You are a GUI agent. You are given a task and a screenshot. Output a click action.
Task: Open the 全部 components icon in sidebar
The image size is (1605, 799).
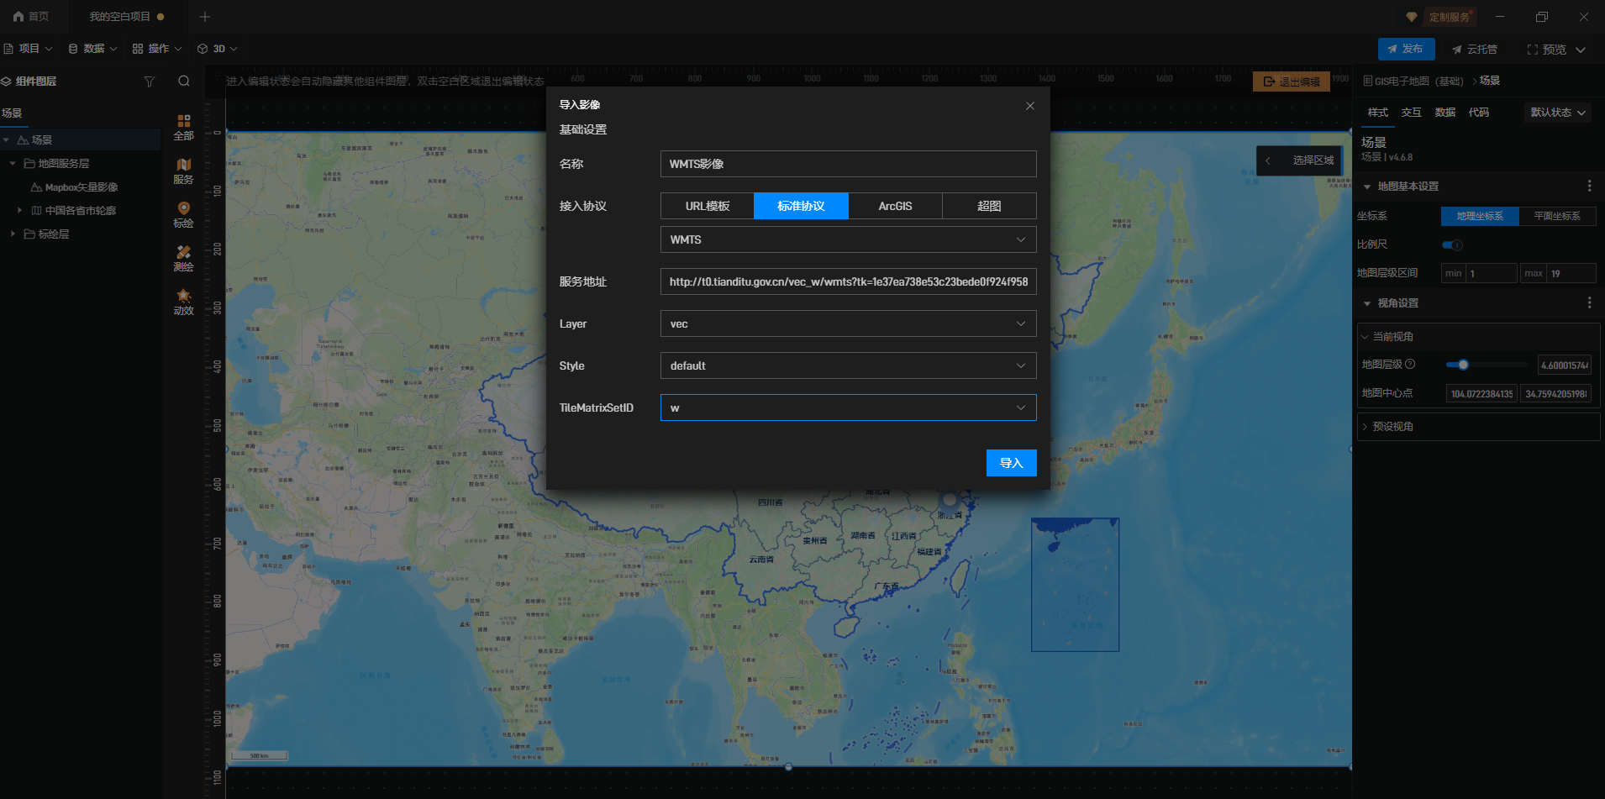183,126
